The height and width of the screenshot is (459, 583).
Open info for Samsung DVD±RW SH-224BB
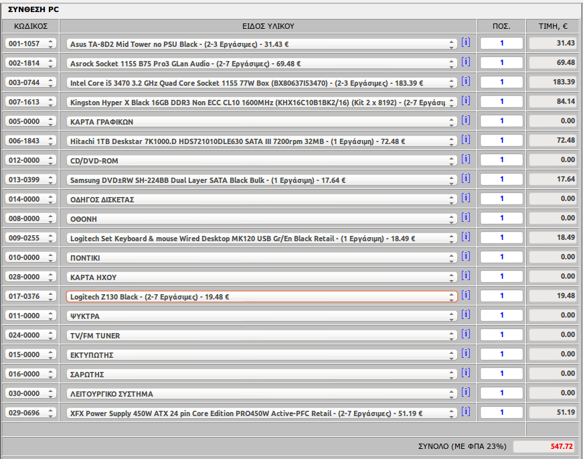click(465, 178)
